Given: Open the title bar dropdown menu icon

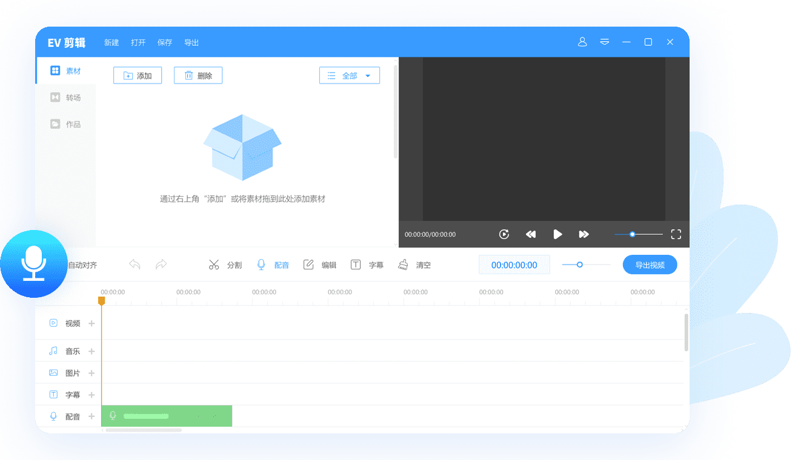Looking at the screenshot, I should [604, 42].
